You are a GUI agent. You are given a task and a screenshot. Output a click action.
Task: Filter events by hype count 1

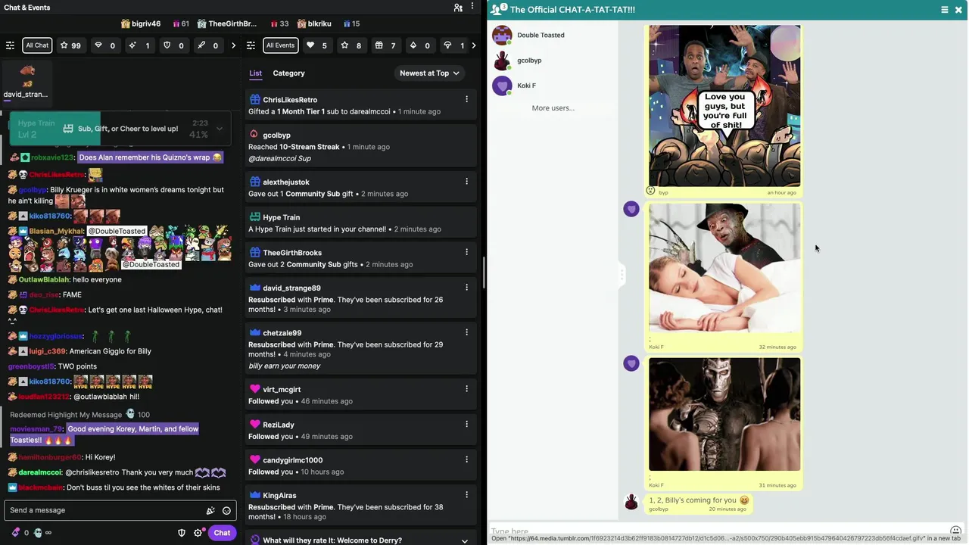point(454,45)
